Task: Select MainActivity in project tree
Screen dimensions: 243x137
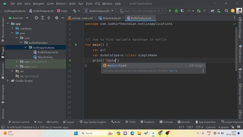Action: point(45,57)
